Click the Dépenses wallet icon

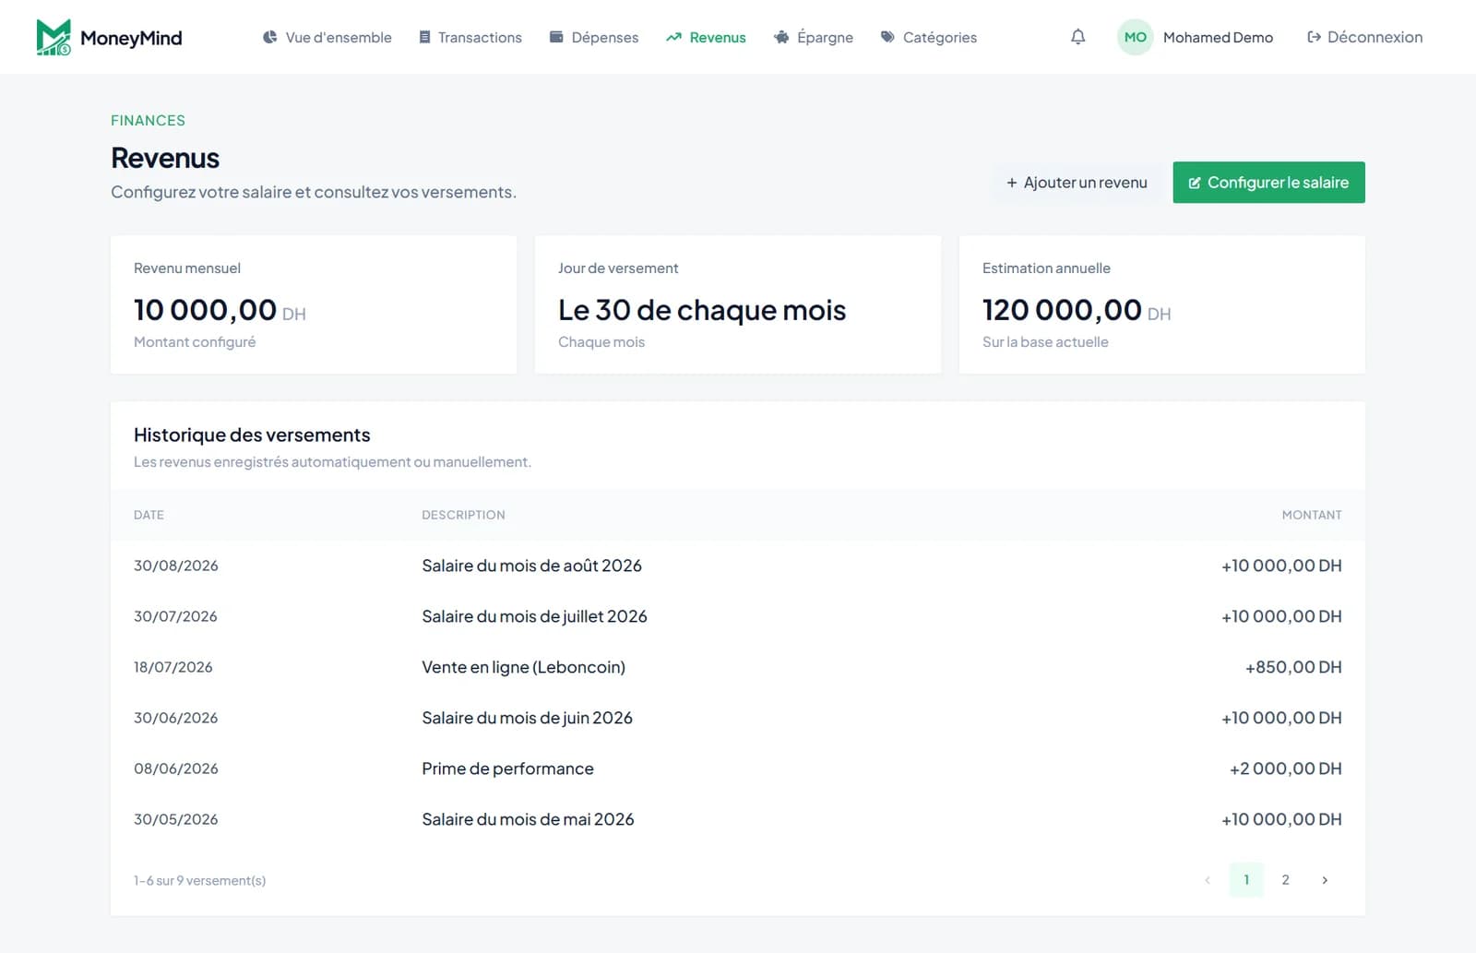[556, 37]
